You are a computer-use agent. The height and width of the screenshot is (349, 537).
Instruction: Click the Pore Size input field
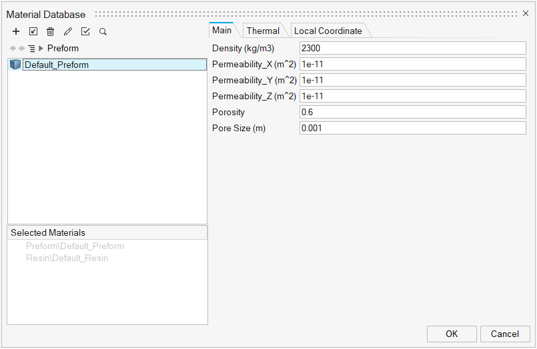[x=412, y=128]
